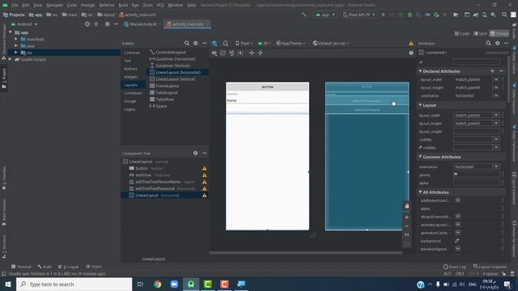518x291 pixels.
Task: Click the background color picker eyedropper
Action: pos(457,241)
